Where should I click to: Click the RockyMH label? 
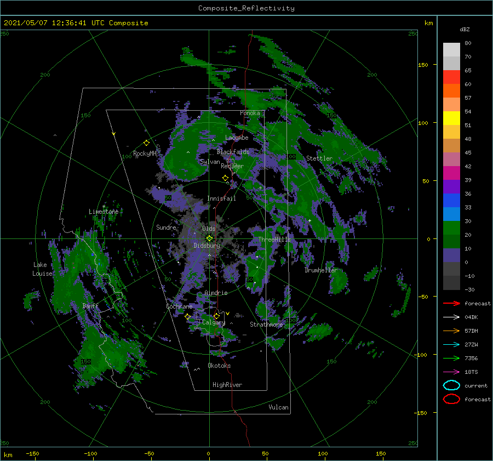point(145,153)
